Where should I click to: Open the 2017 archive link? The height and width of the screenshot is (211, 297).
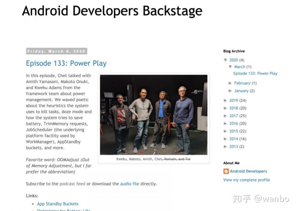(233, 116)
